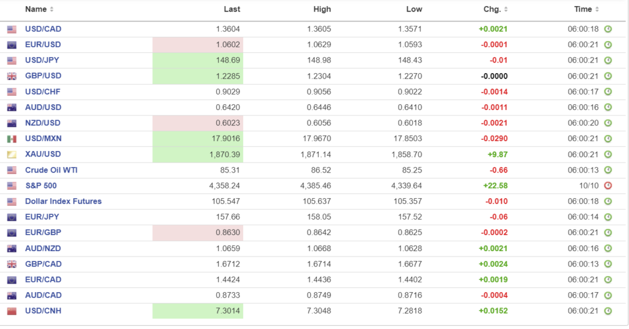Click the EU flag icon beside EUR/USD
This screenshot has width=629, height=329.
[x=12, y=45]
